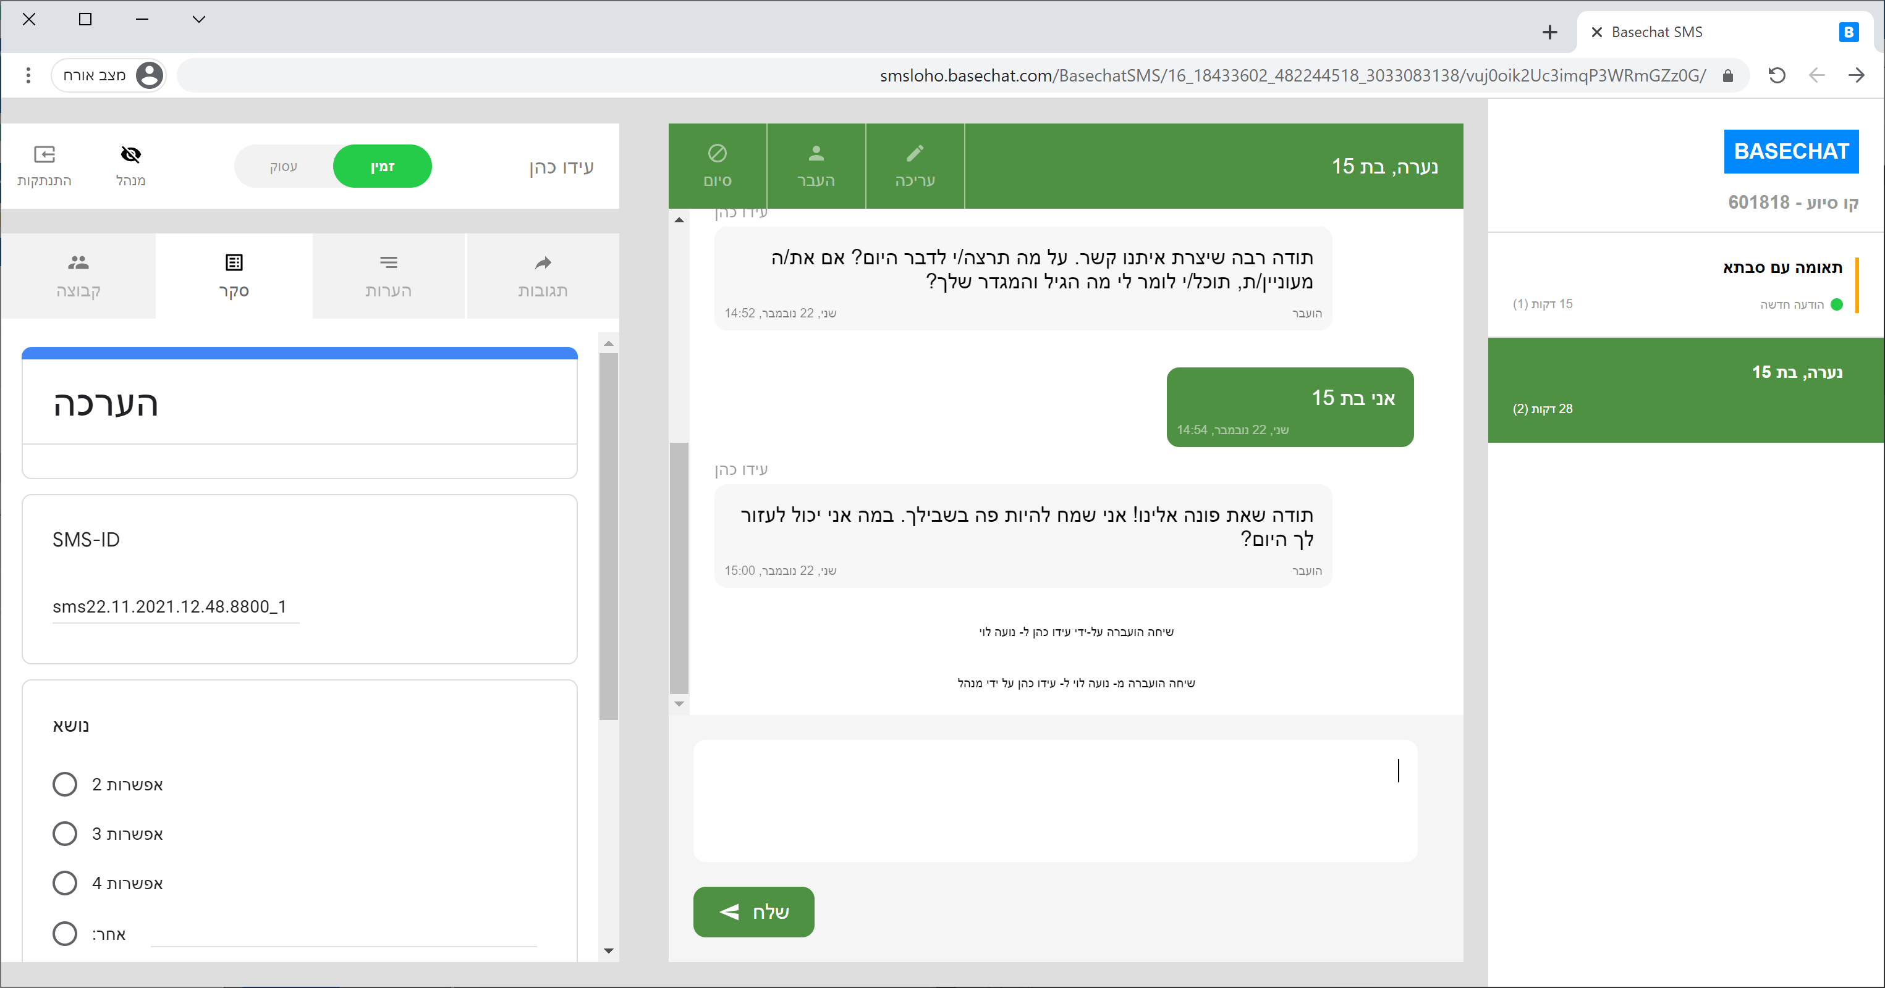Image resolution: width=1885 pixels, height=988 pixels.
Task: Click the התנתקות logout icon
Action: (x=44, y=155)
